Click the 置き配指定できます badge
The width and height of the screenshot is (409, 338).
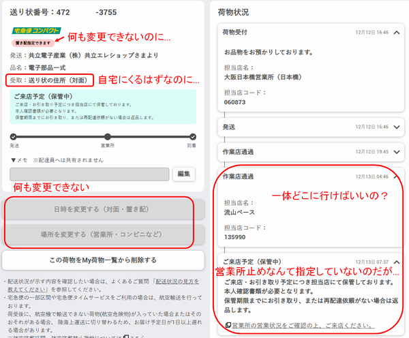click(32, 42)
